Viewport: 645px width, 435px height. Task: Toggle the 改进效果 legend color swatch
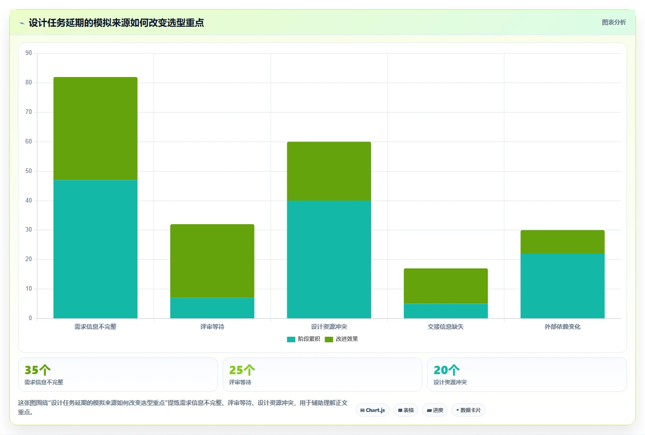pos(329,340)
